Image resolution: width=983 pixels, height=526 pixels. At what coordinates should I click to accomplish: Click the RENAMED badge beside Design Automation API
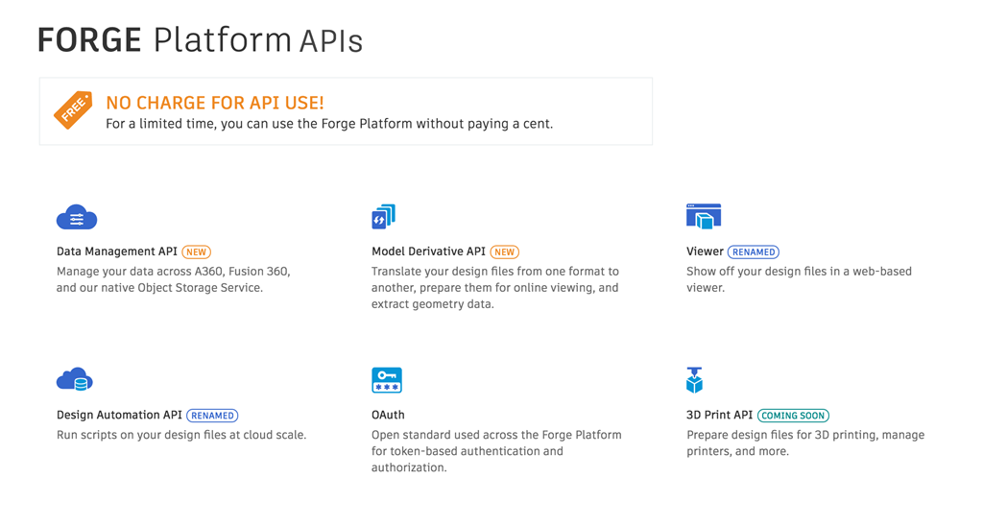pyautogui.click(x=212, y=416)
